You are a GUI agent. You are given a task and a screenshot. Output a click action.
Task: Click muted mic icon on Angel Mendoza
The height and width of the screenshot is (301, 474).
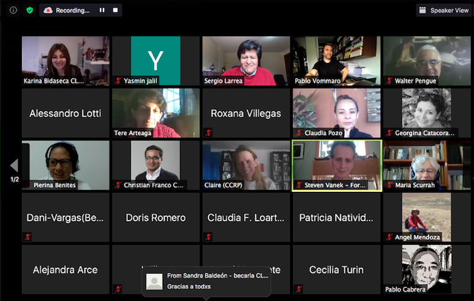pos(389,237)
